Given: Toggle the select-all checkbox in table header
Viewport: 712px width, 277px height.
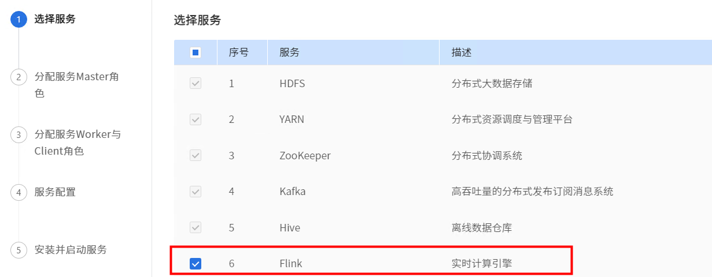Looking at the screenshot, I should coord(195,53).
